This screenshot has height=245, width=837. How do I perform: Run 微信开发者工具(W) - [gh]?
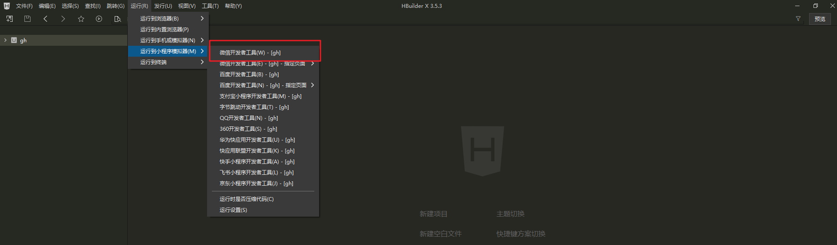[264, 52]
